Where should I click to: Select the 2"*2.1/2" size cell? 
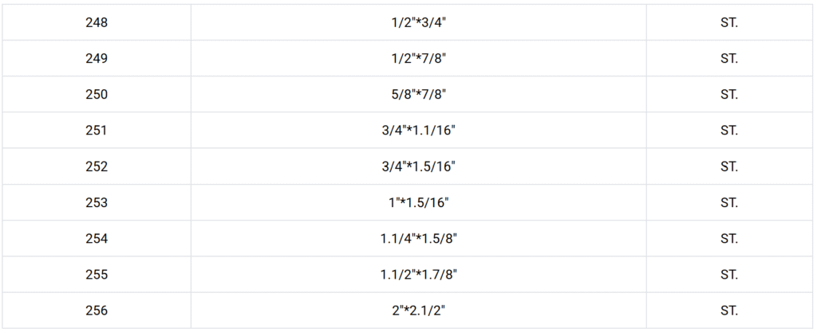(418, 311)
